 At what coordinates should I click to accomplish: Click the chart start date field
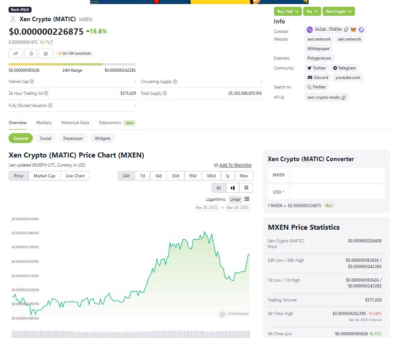coord(207,208)
